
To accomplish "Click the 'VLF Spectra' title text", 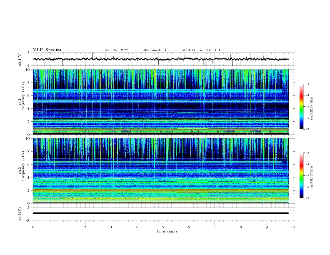I will coord(47,50).
